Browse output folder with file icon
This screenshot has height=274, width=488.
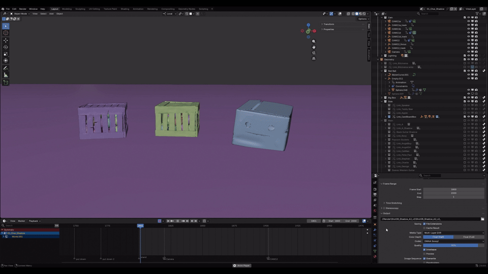point(482,219)
